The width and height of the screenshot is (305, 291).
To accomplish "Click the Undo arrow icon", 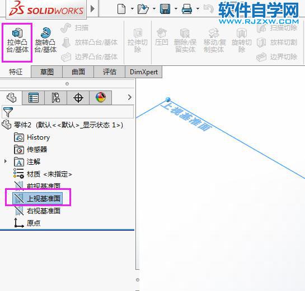I will (x=209, y=9).
